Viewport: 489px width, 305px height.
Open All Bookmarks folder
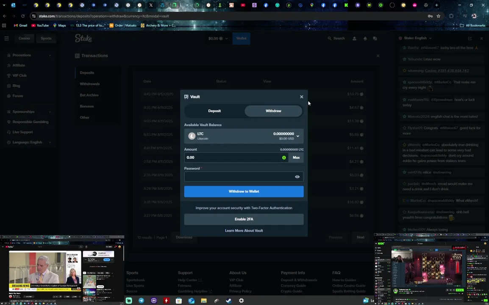pos(473,25)
